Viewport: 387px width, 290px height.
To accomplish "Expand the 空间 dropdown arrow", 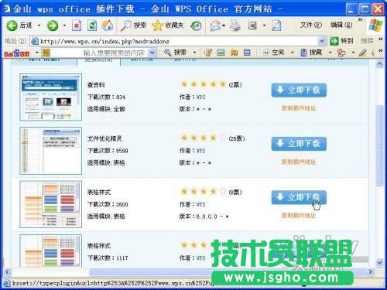I will coord(293,53).
